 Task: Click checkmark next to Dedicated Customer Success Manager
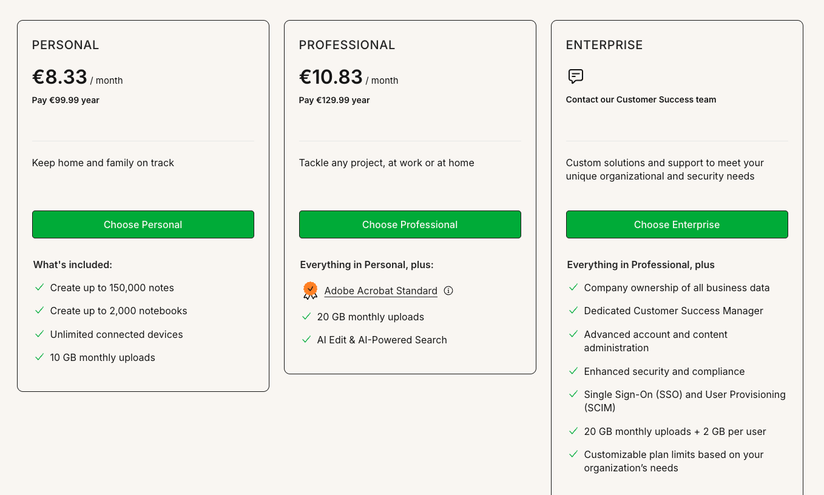pyautogui.click(x=573, y=311)
